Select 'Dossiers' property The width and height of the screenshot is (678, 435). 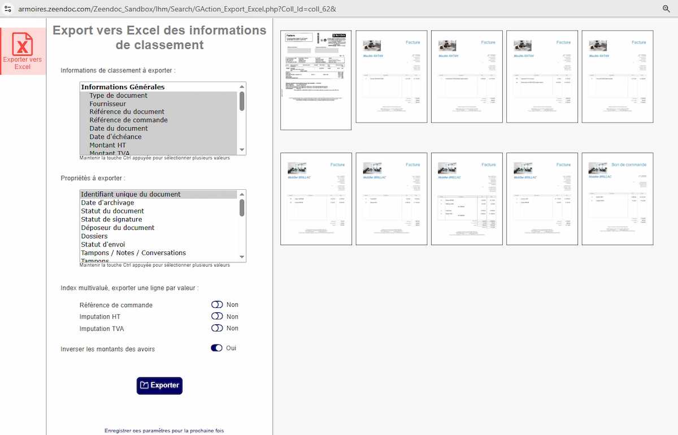(x=159, y=236)
